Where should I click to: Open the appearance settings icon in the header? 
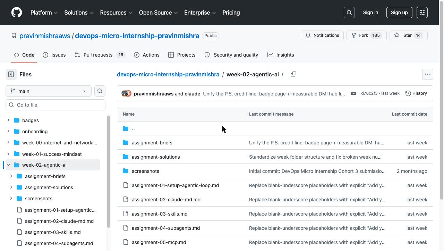tap(422, 12)
